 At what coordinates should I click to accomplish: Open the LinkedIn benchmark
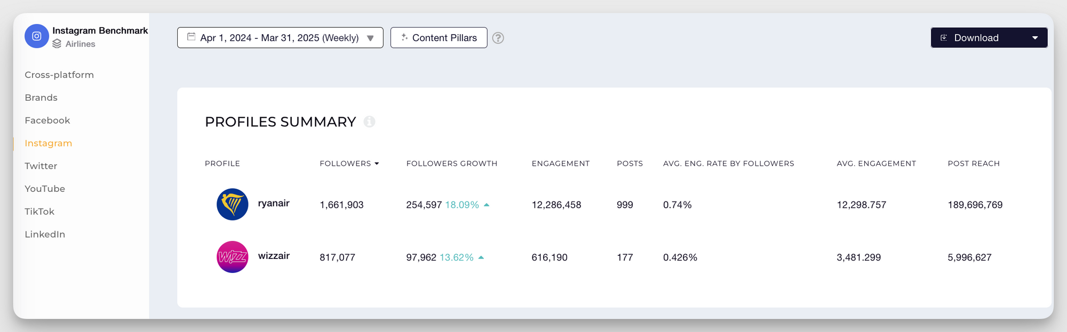tap(45, 234)
